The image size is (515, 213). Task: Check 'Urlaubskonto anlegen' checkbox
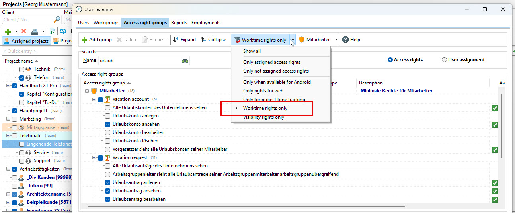(108, 116)
